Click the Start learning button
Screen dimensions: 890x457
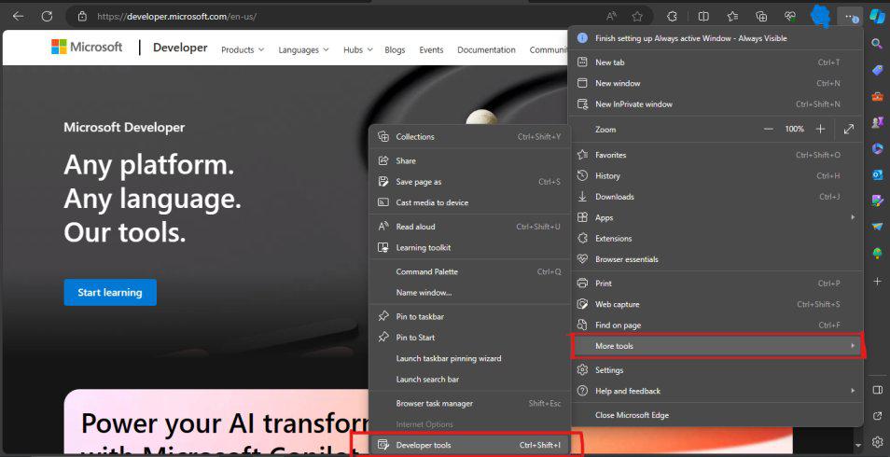pos(110,292)
